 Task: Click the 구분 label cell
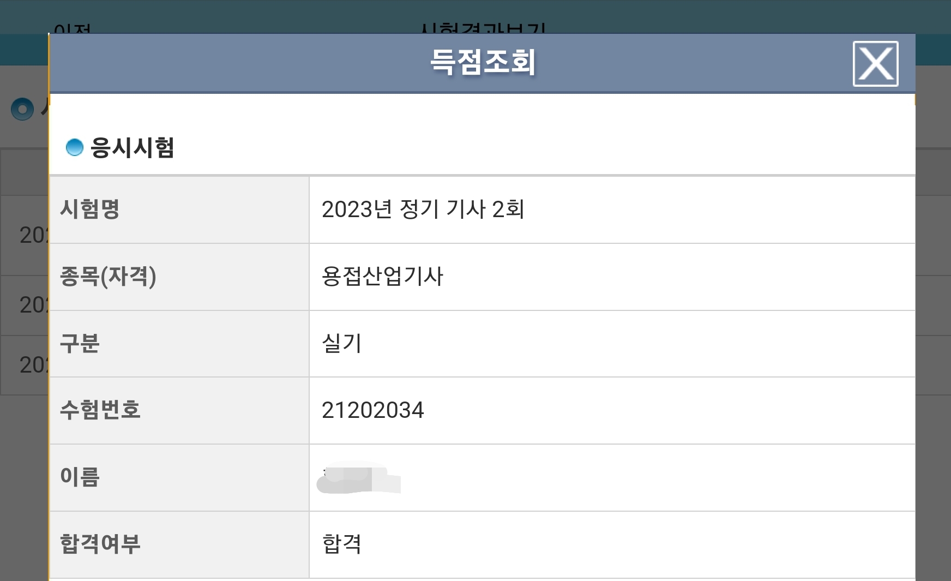[80, 344]
